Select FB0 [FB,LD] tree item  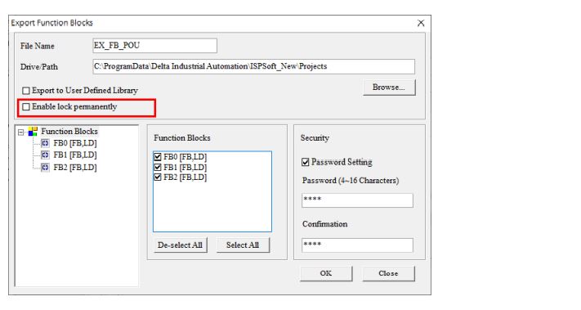75,143
